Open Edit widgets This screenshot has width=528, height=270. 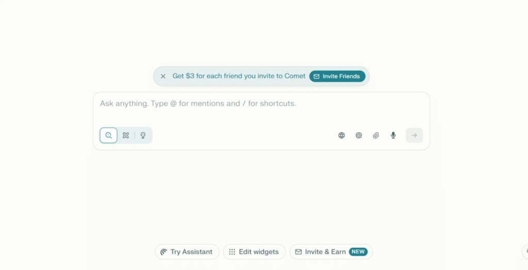pos(254,252)
